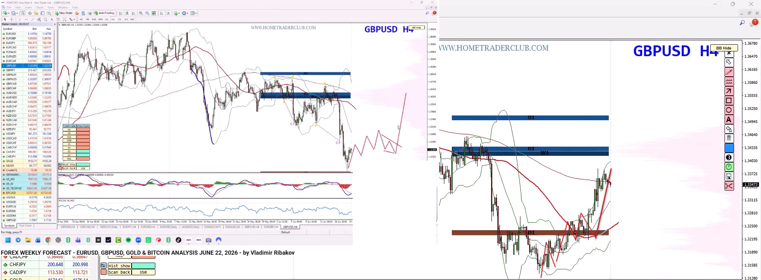The height and width of the screenshot is (280, 761).
Task: Click the zoom out magnifier icon
Action: click(147, 13)
